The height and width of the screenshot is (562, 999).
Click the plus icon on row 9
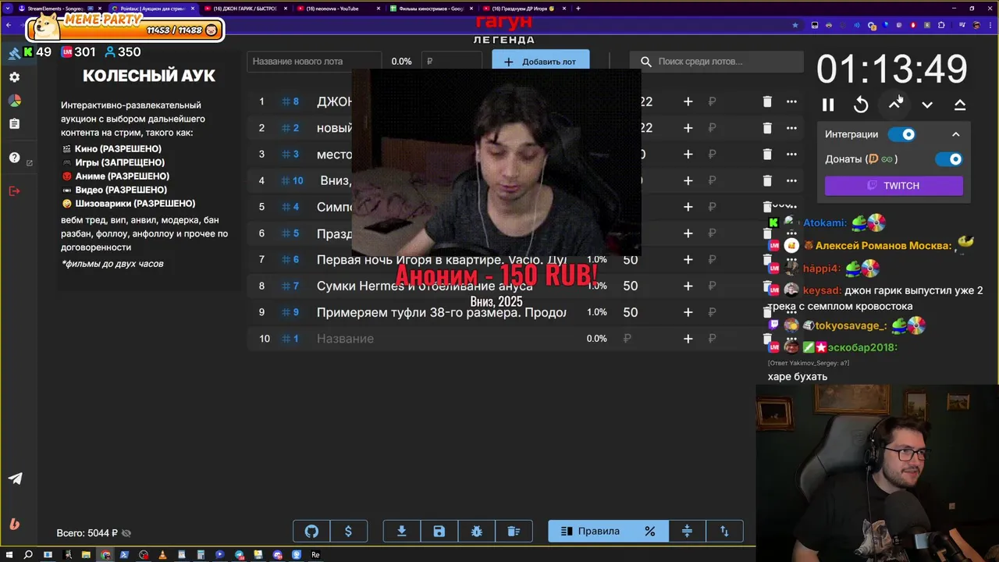tap(688, 312)
